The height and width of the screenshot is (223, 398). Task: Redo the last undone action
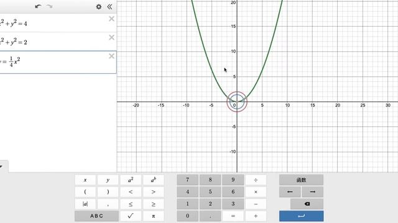(49, 7)
